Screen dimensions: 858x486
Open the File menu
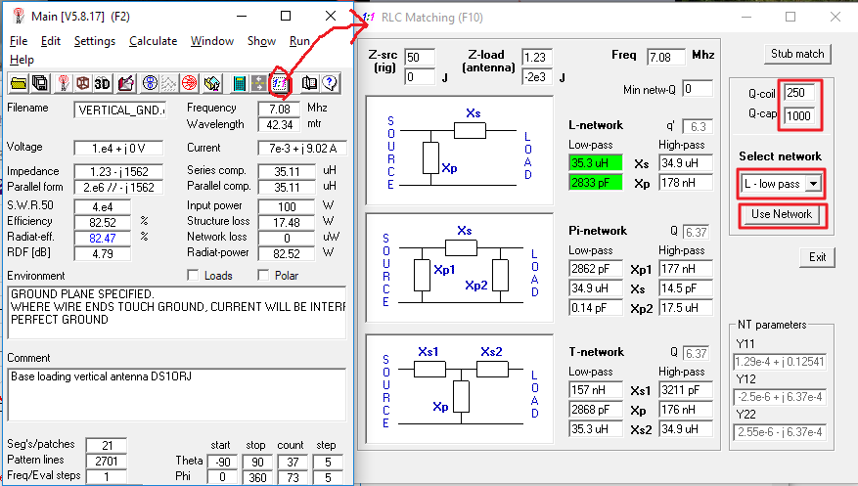(19, 41)
